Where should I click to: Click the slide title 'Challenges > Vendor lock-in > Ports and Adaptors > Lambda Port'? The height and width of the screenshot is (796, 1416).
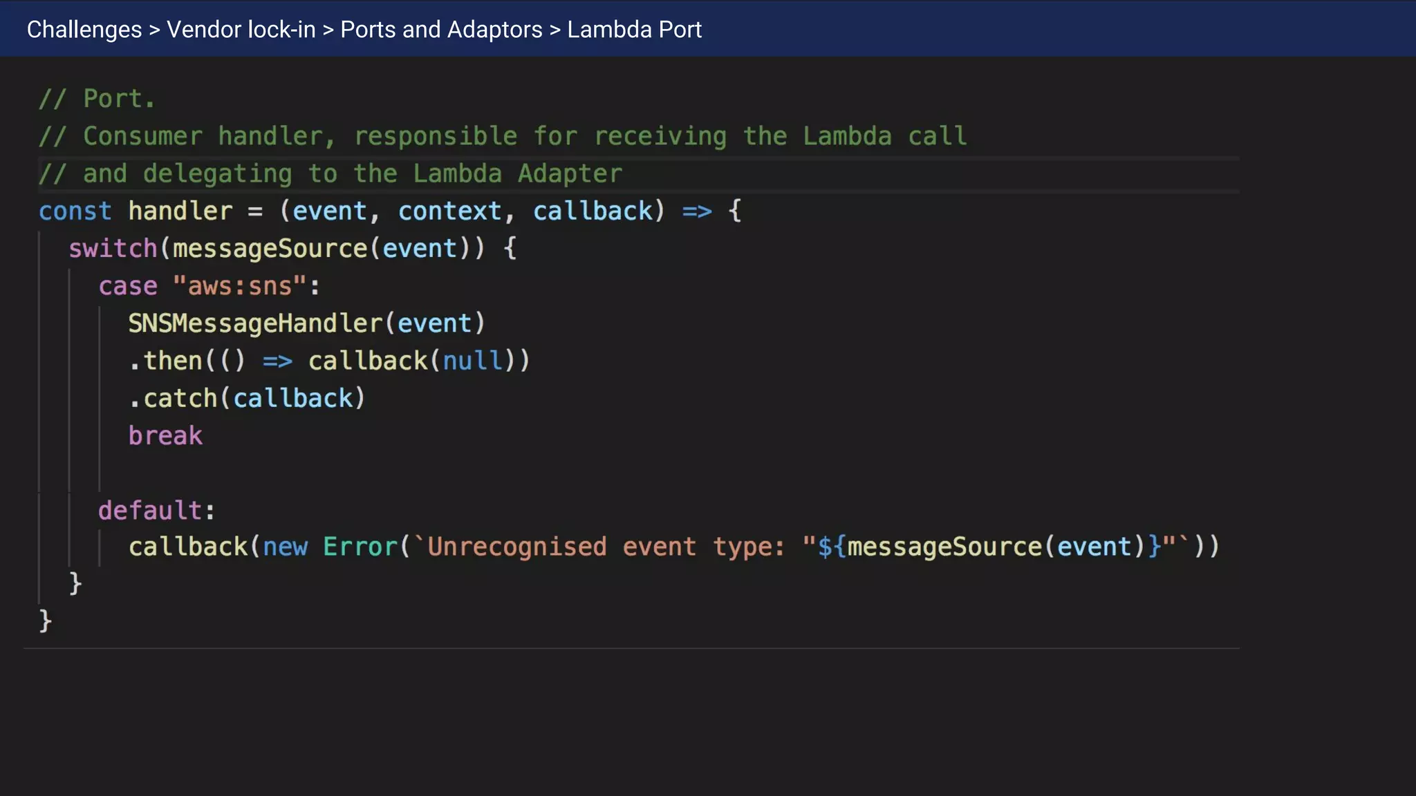[364, 30]
